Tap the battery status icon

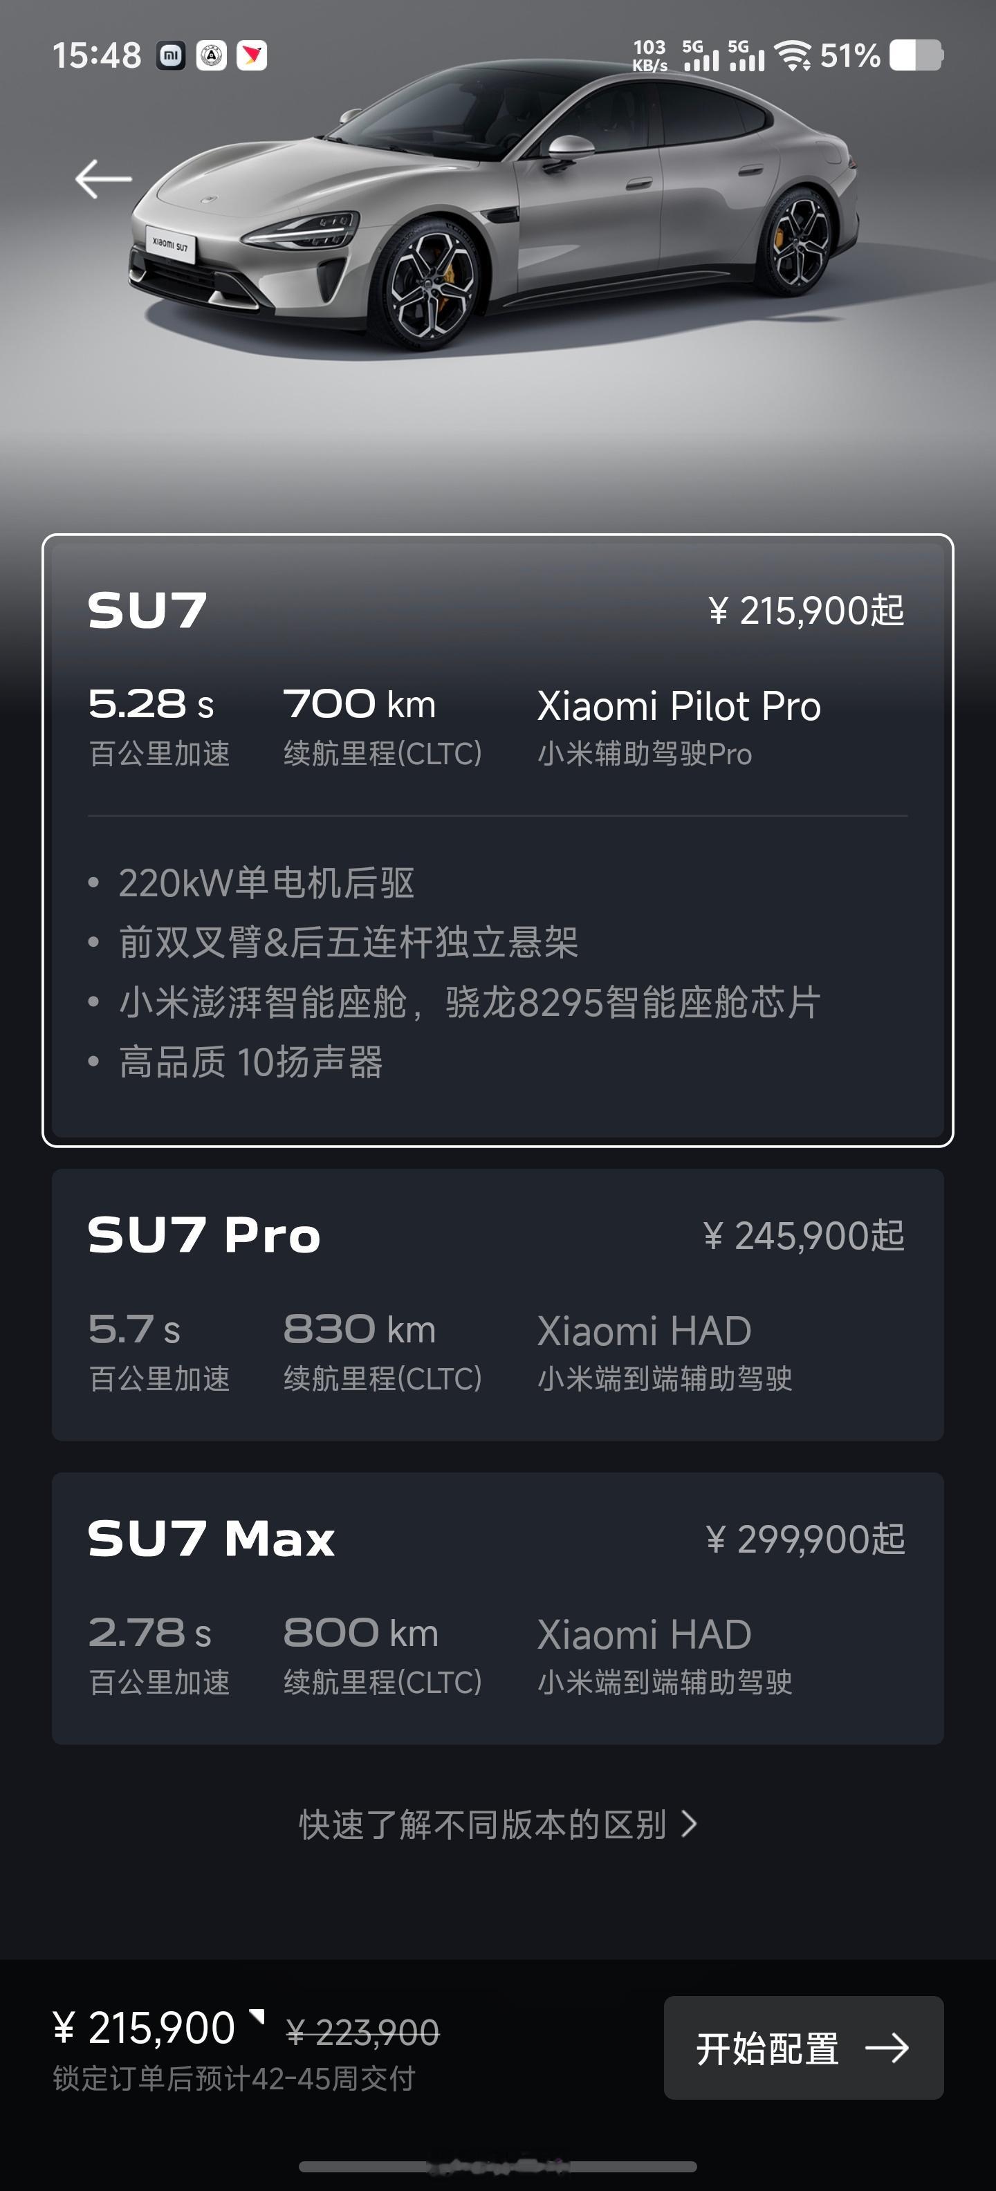click(x=916, y=56)
